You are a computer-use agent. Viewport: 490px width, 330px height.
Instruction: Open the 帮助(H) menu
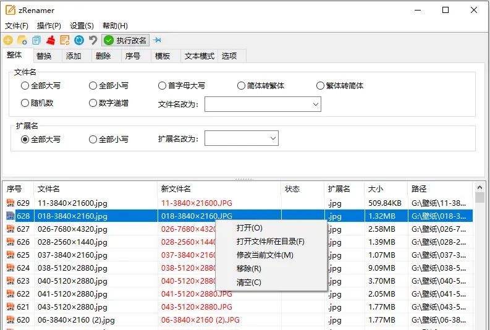click(x=115, y=25)
